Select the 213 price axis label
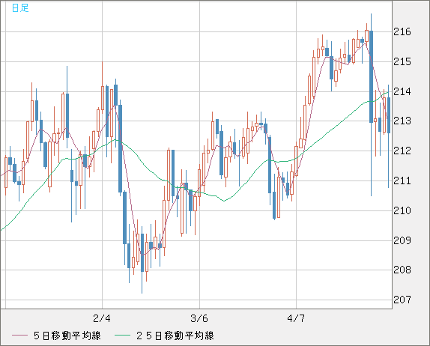Image resolution: width=430 pixels, height=346 pixels. (x=402, y=121)
